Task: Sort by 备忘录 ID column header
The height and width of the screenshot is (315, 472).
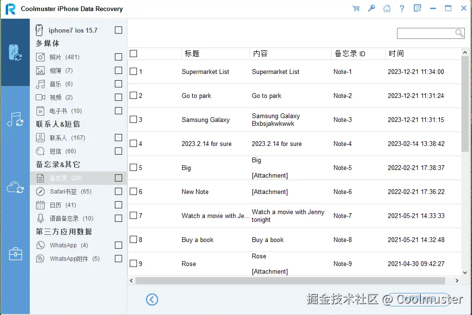Action: [359, 54]
